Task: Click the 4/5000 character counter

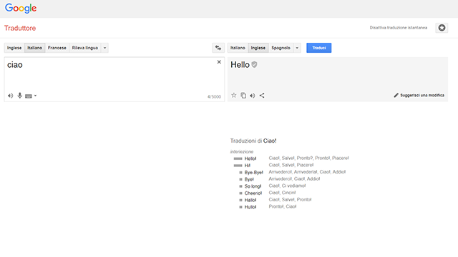Action: click(x=214, y=97)
